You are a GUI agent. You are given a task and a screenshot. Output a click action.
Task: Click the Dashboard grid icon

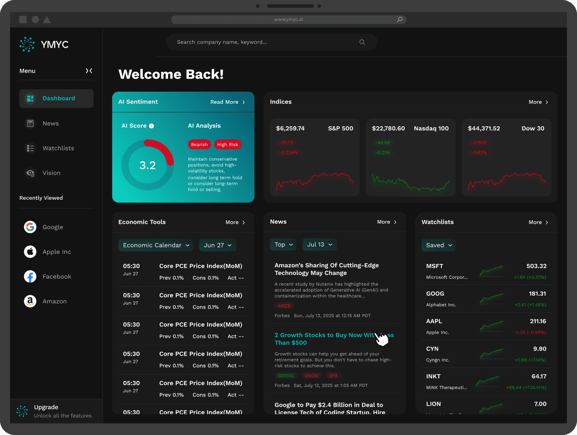[30, 98]
